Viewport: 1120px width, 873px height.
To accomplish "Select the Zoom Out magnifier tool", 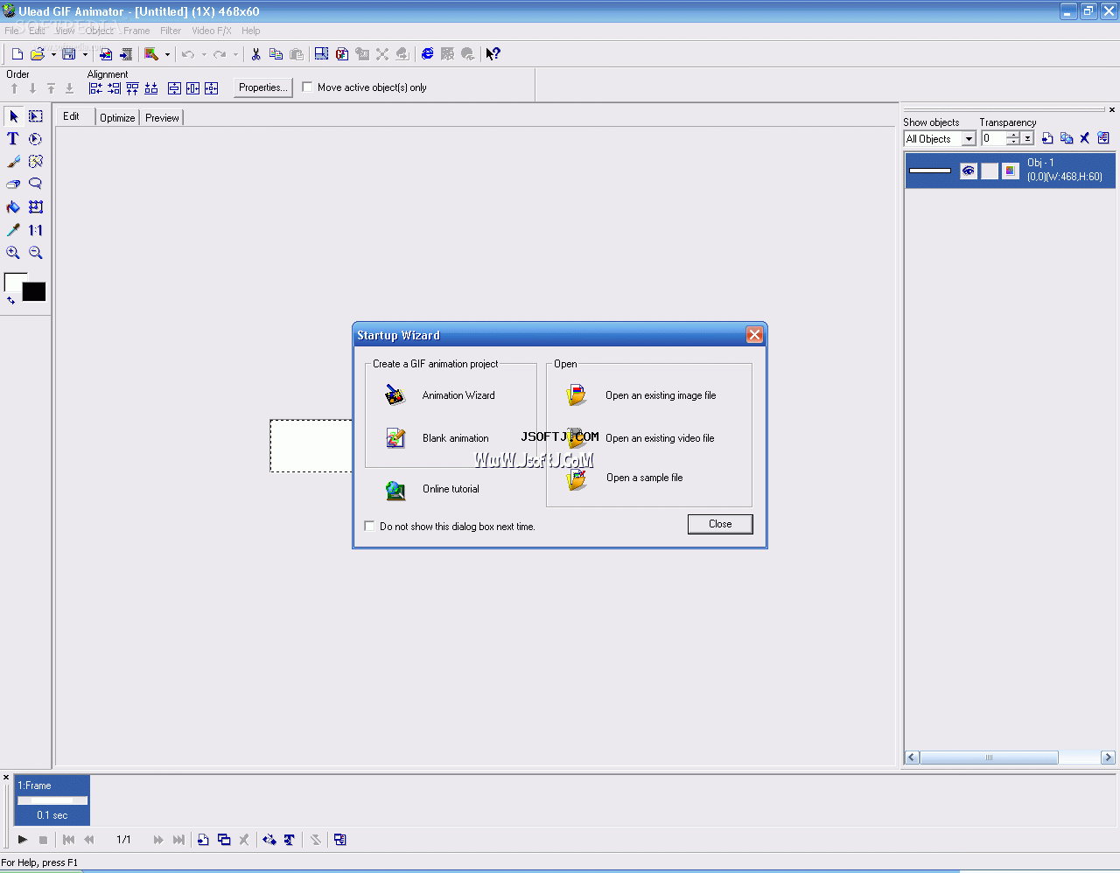I will click(36, 253).
